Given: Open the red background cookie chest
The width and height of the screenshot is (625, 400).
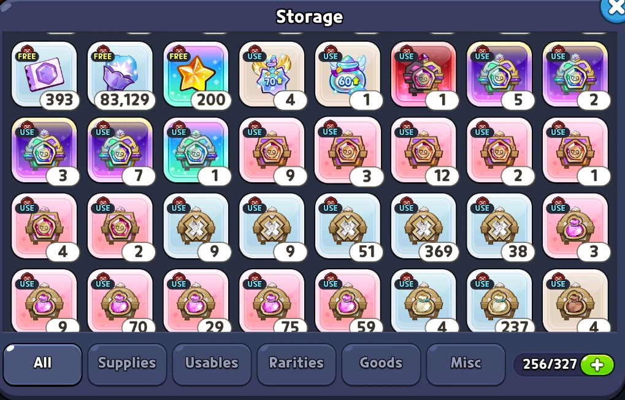Looking at the screenshot, I should point(423,74).
